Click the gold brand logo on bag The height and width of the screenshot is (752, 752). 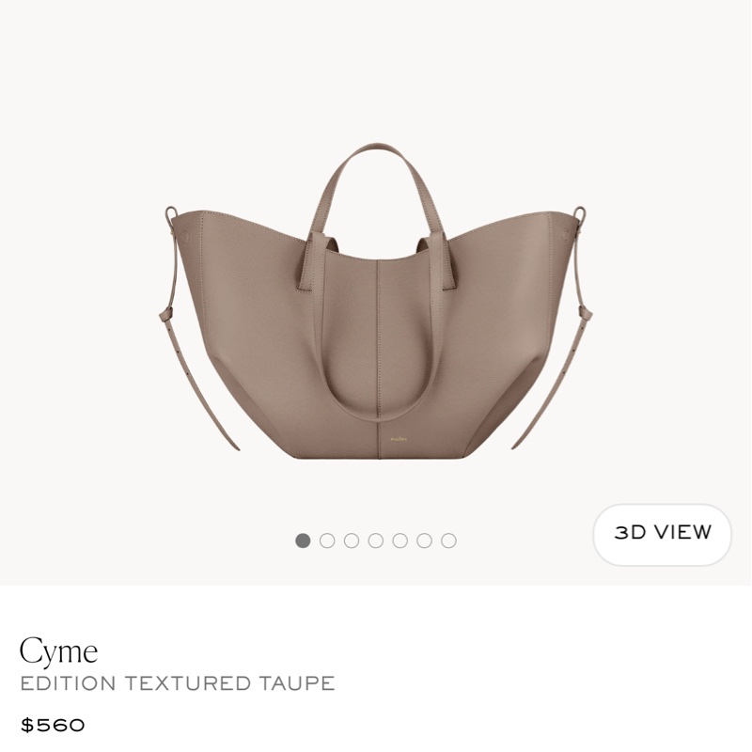tap(398, 439)
